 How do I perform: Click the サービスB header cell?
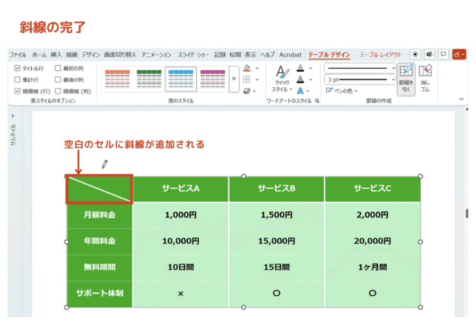coord(277,189)
